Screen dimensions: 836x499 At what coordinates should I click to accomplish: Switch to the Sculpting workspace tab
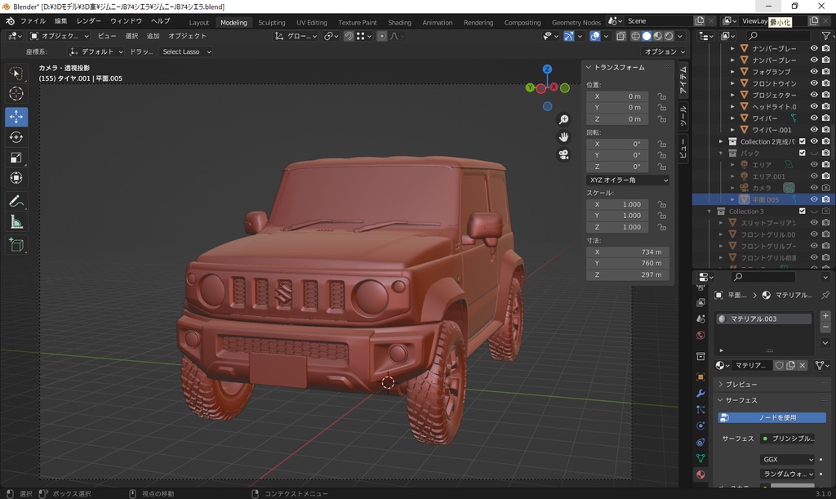point(271,23)
